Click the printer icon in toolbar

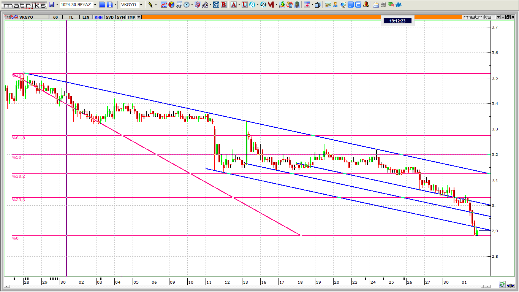click(x=383, y=5)
